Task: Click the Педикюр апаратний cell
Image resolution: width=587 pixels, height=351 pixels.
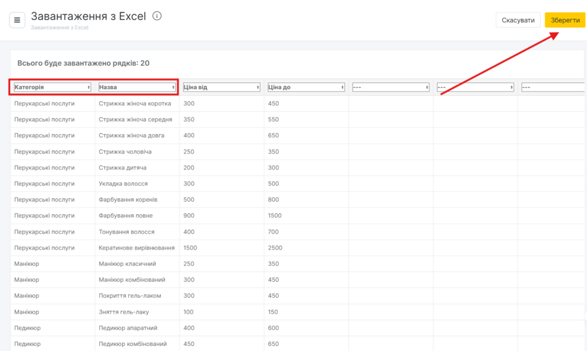Action: 128,328
